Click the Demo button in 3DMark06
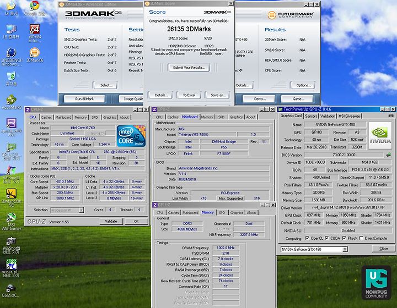Viewport: 397px width, 308px height. pos(260,98)
